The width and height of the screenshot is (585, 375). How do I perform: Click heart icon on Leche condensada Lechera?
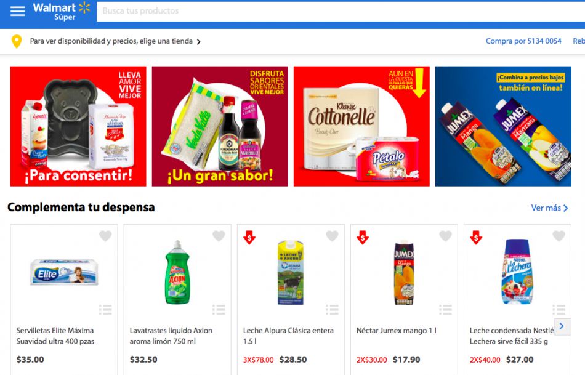[559, 236]
